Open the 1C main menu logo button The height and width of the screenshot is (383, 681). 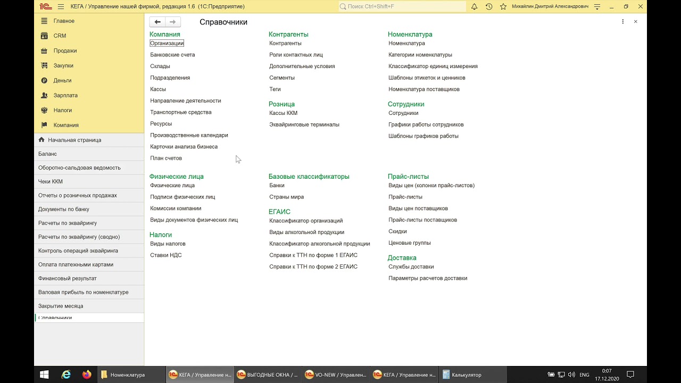point(45,6)
